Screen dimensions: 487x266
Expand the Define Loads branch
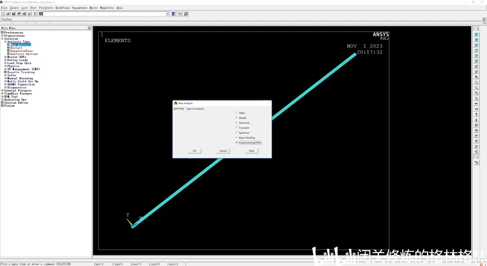click(5, 60)
